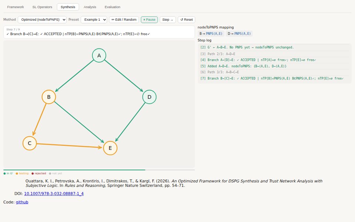Viewport: 355px width, 222px height.
Task: Click the red 'rejected' legend dot
Action: [33, 174]
